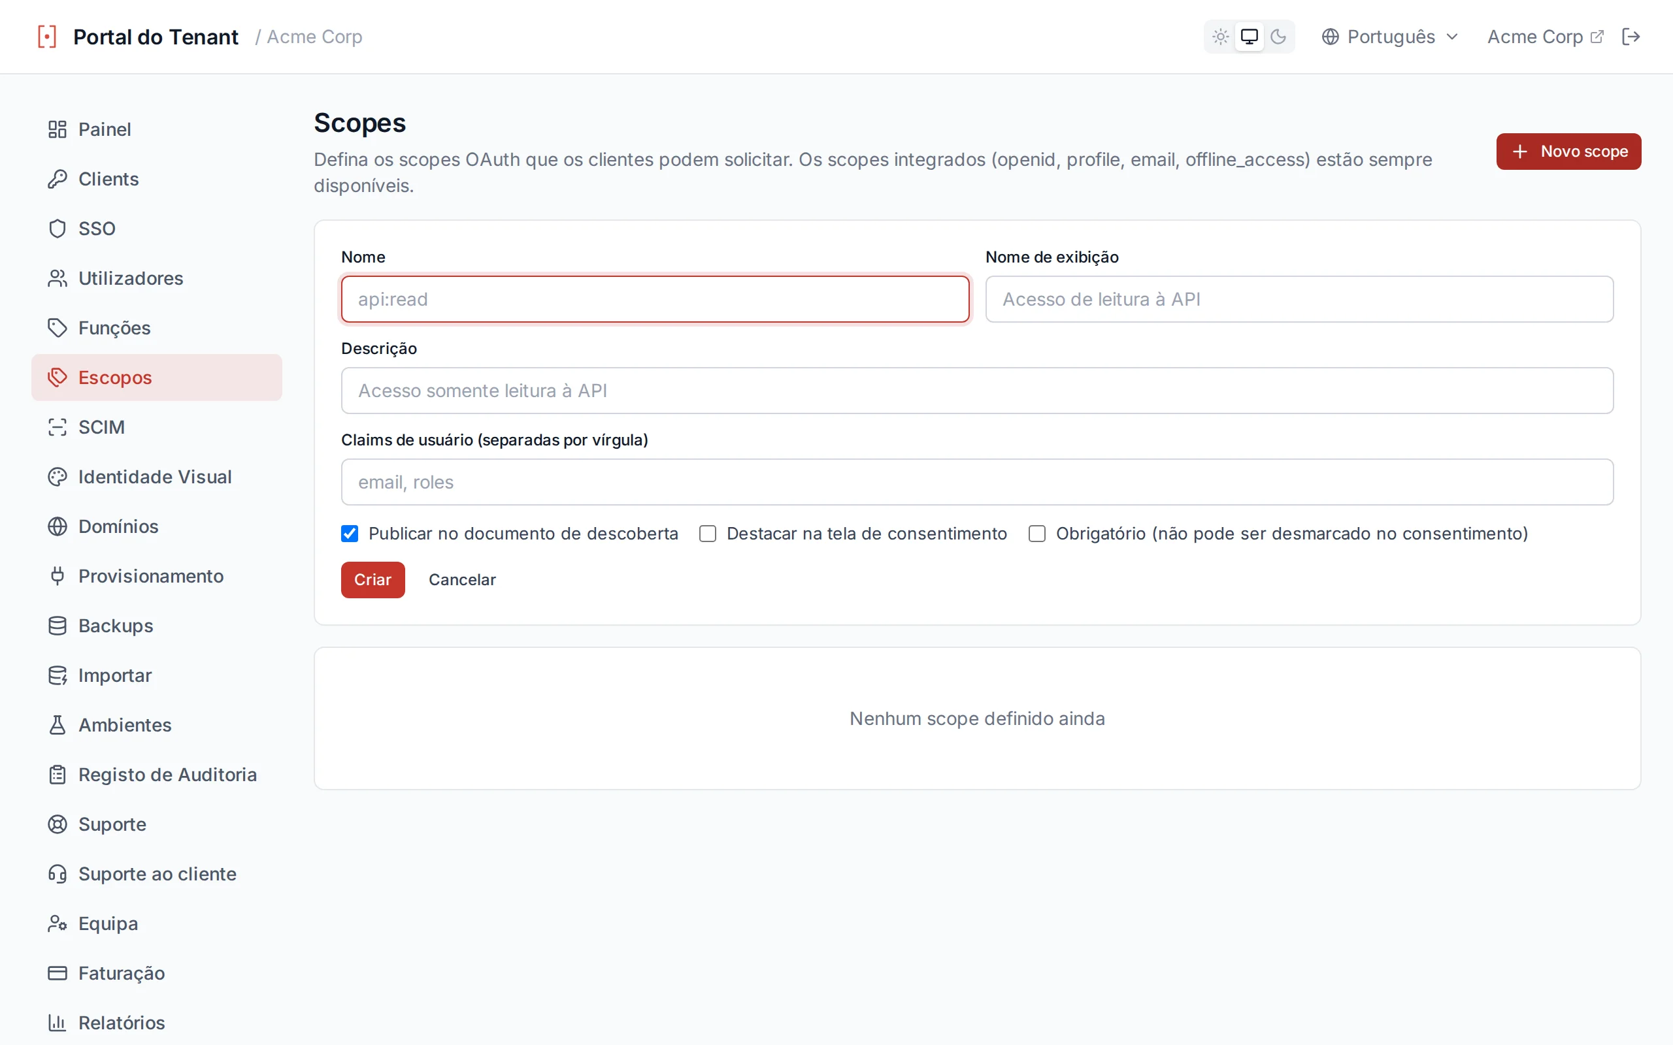Select Escopos sidebar item
The image size is (1673, 1045).
click(157, 378)
